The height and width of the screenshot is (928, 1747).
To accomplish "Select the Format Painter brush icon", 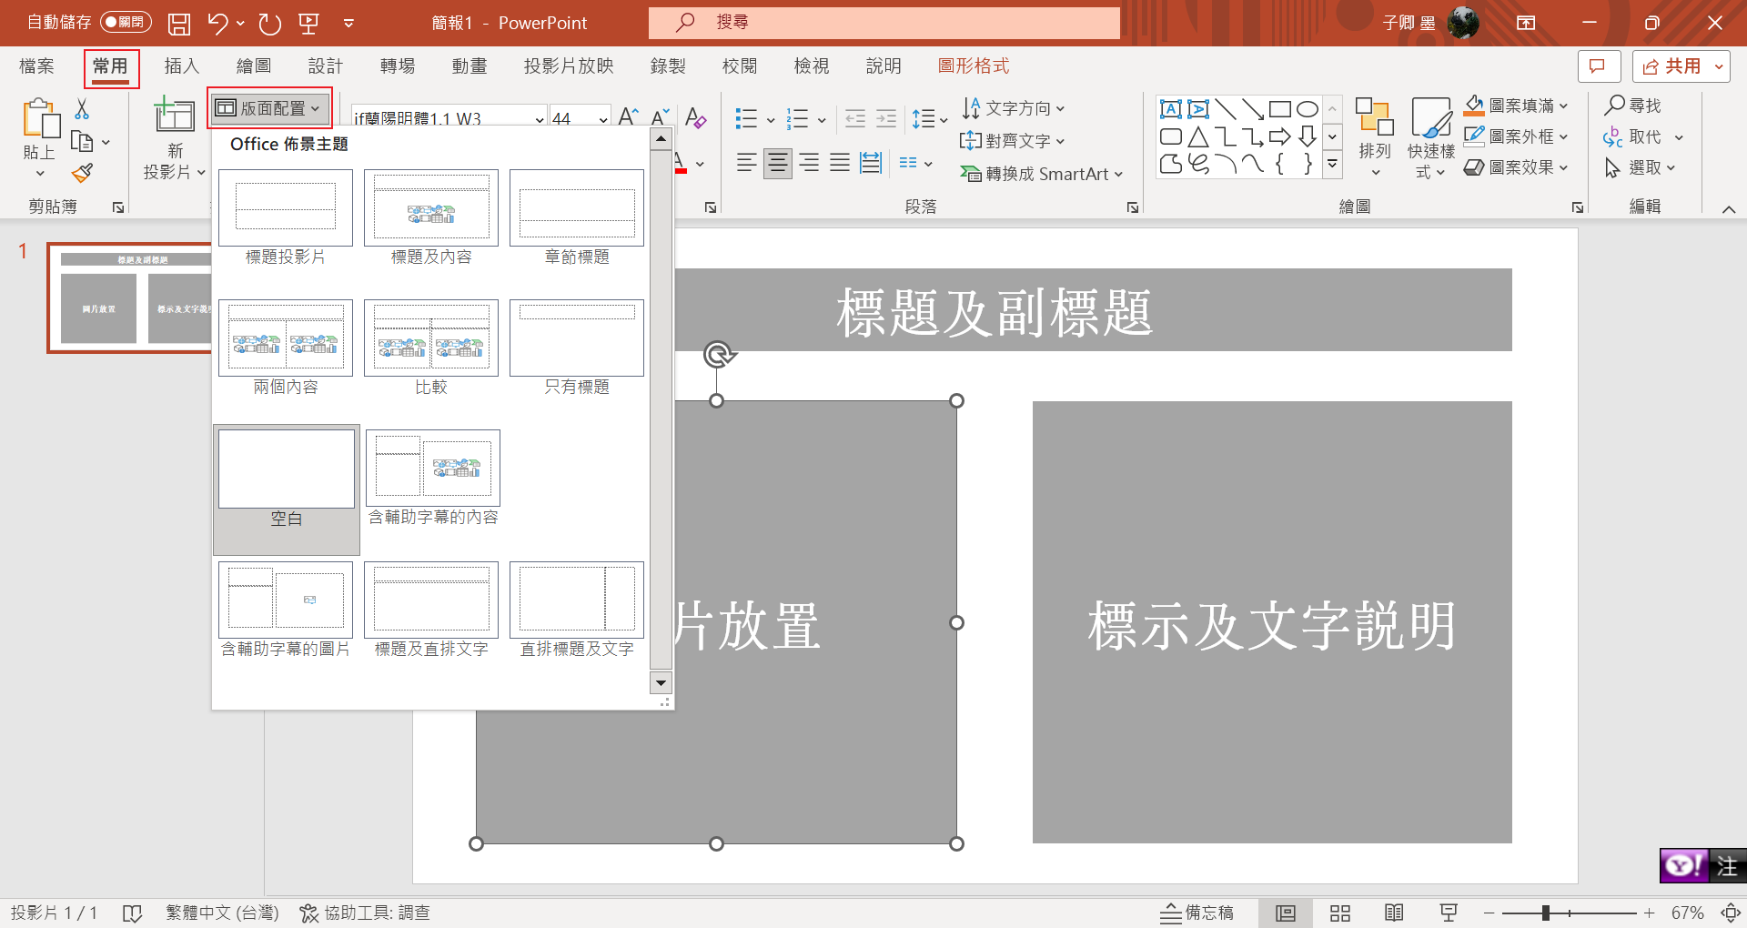I will (82, 173).
